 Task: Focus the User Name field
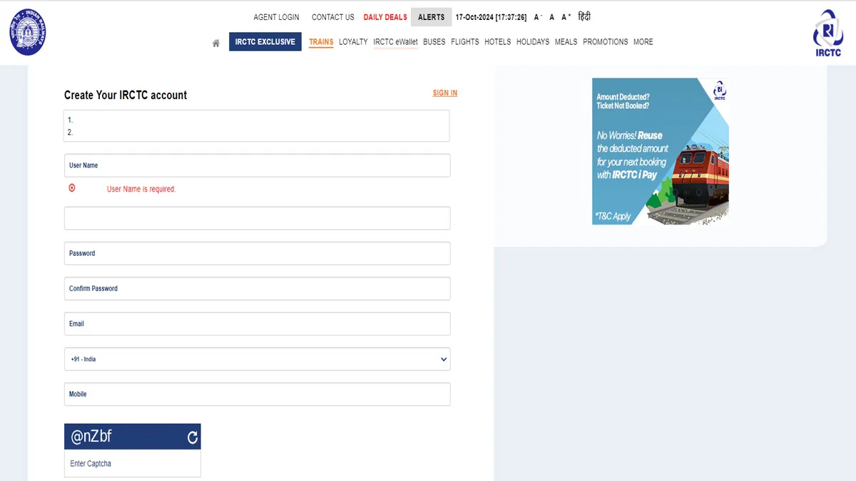[257, 165]
